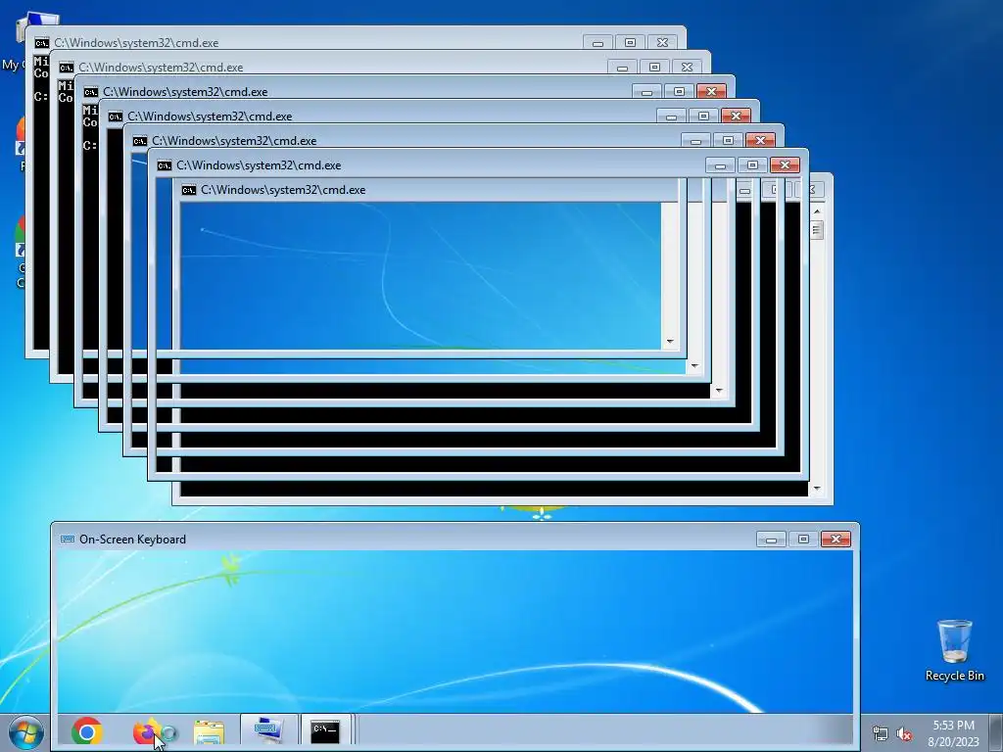Open Firefox from the taskbar
1003x752 pixels.
coord(147,731)
